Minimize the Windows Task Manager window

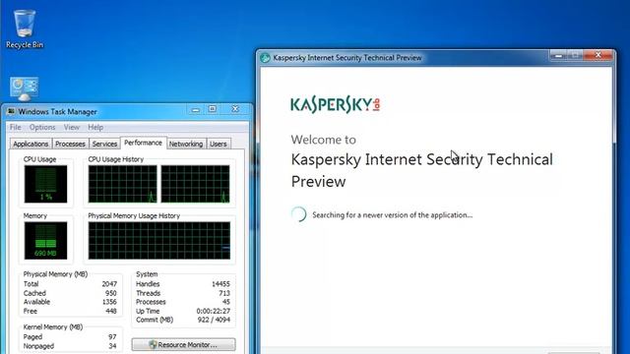[x=196, y=109]
